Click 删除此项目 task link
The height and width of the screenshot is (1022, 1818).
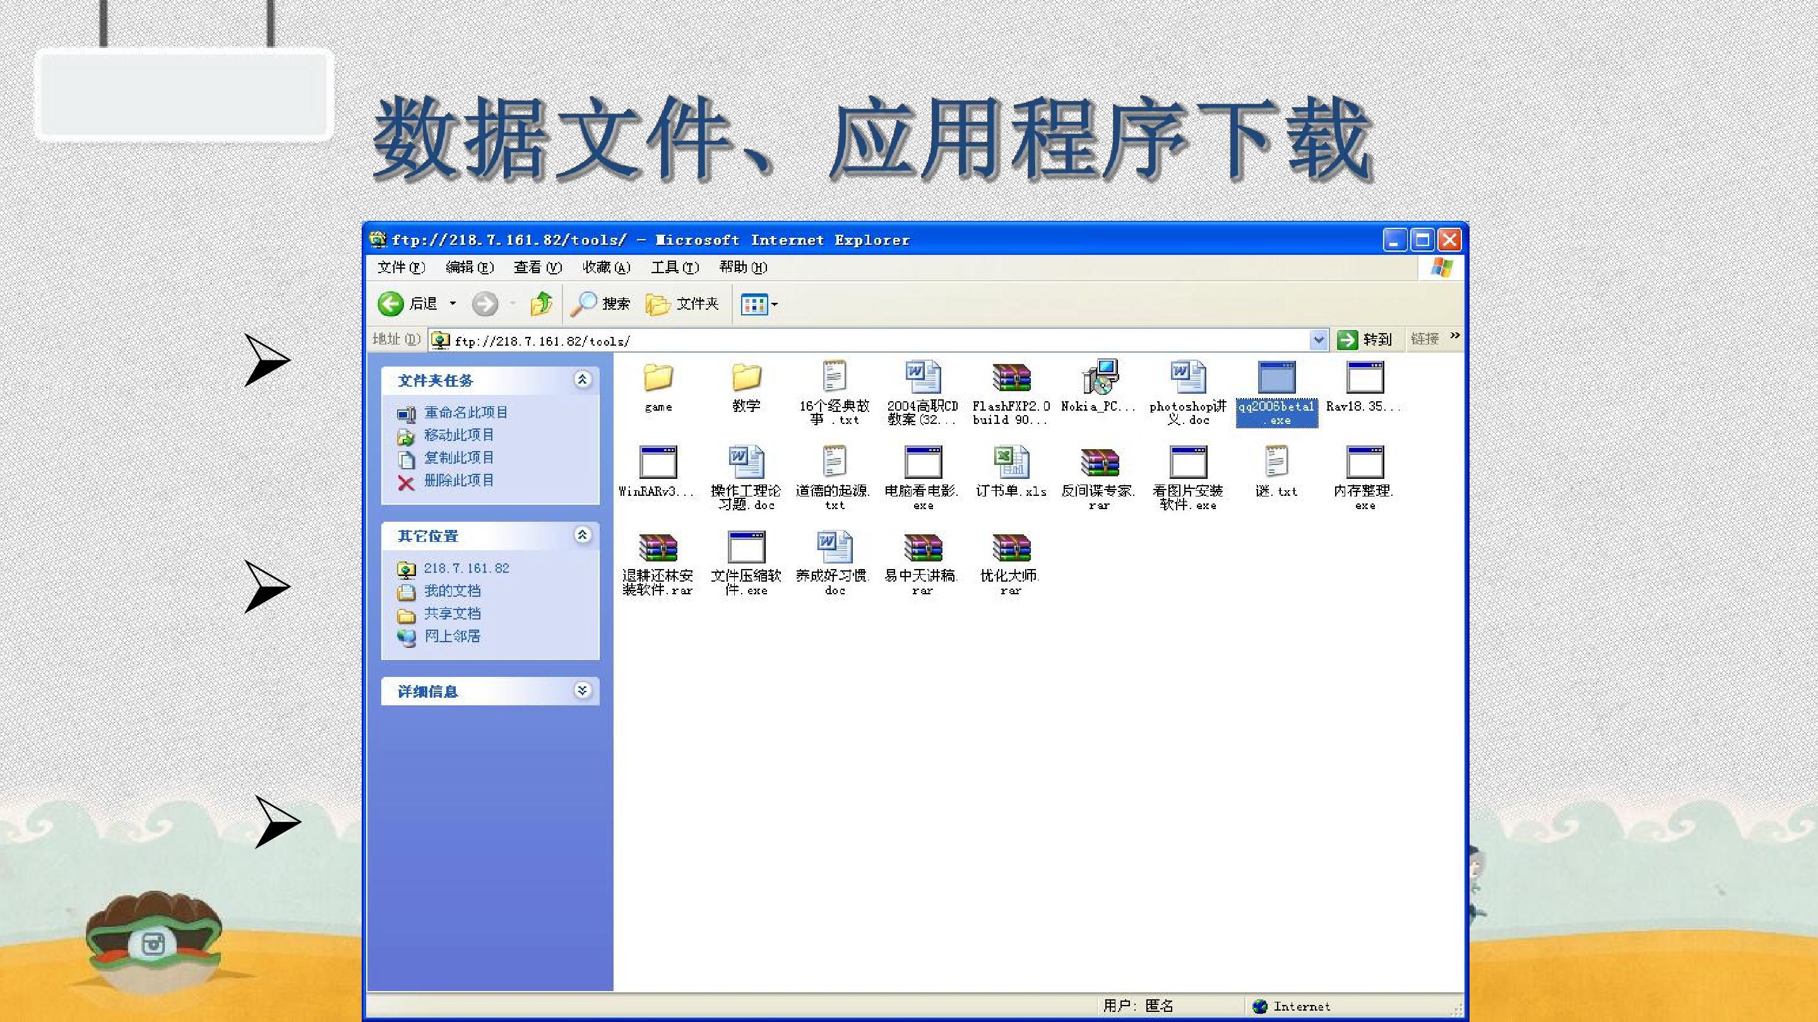[x=459, y=480]
